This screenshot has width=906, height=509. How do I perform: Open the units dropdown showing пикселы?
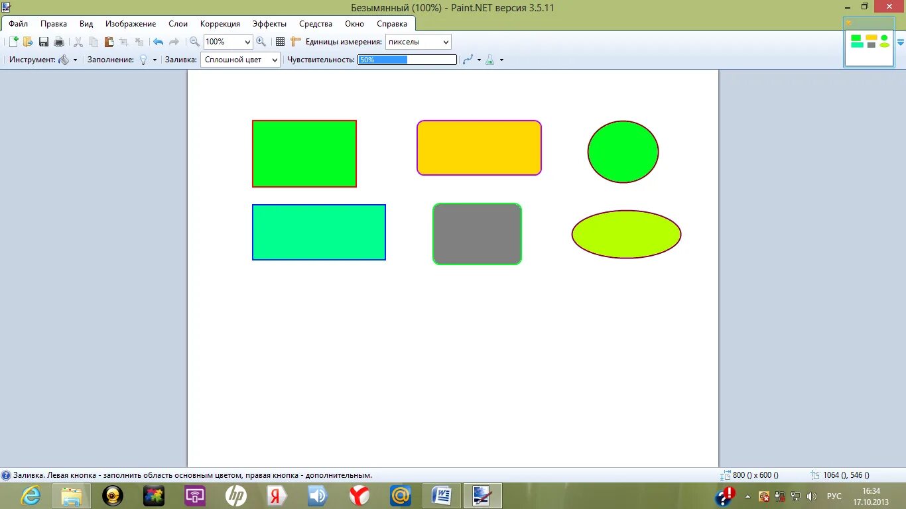click(419, 42)
